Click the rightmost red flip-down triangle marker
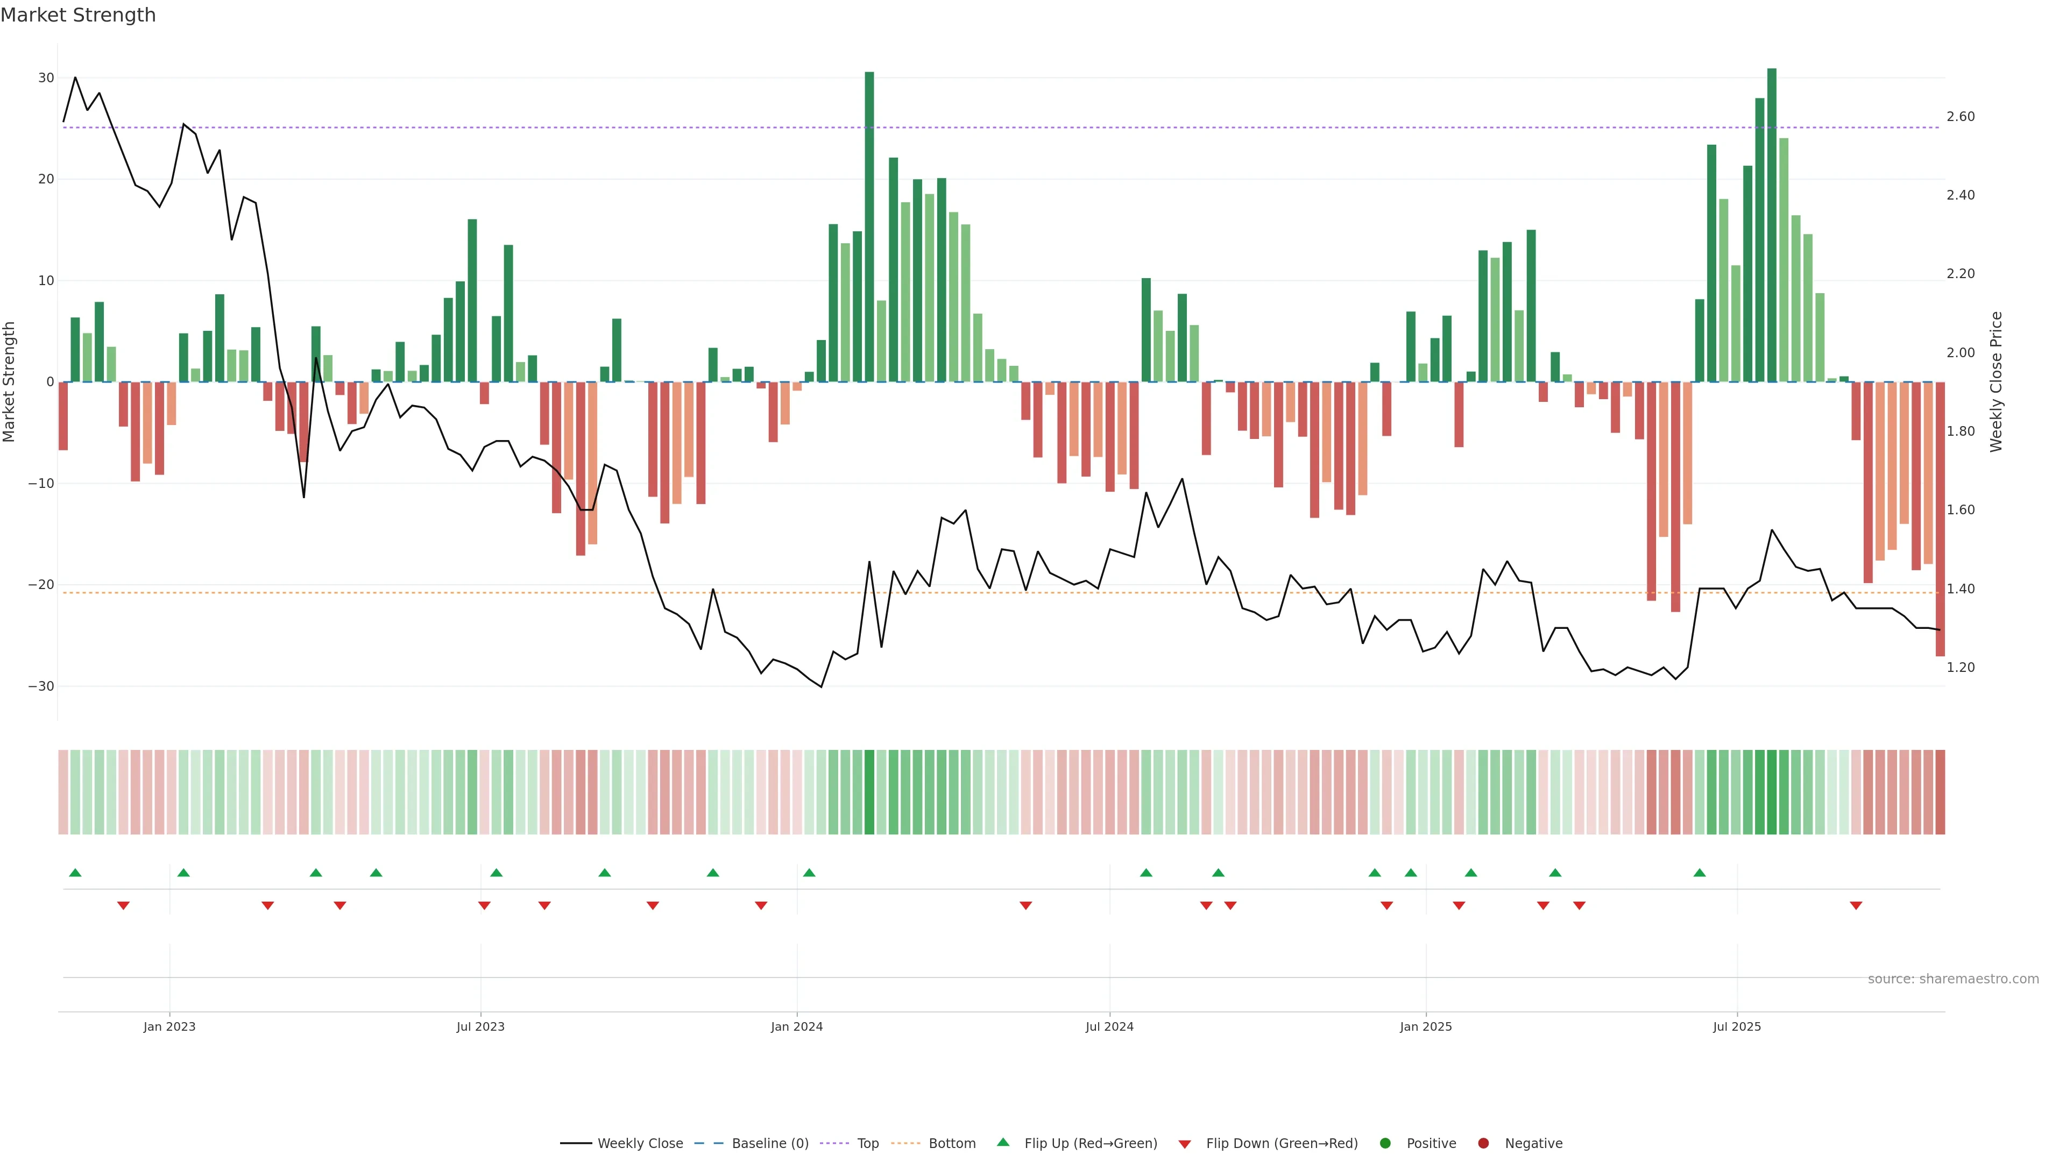The image size is (2066, 1162). [1856, 905]
